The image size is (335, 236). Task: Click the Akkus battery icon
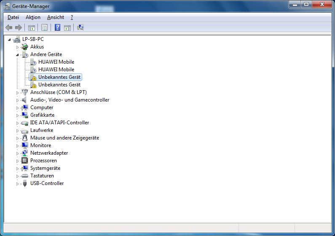(x=25, y=47)
